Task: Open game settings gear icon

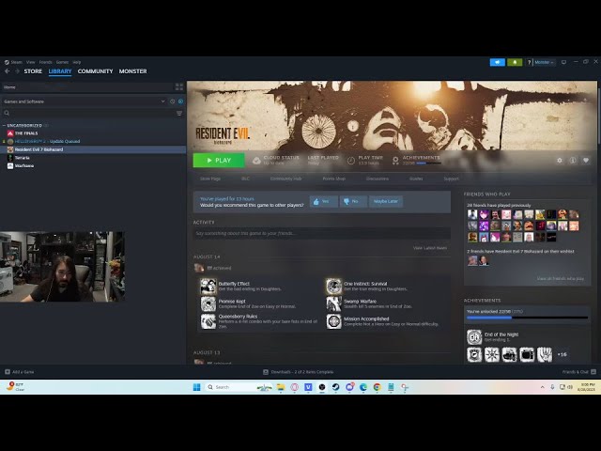Action: click(560, 161)
